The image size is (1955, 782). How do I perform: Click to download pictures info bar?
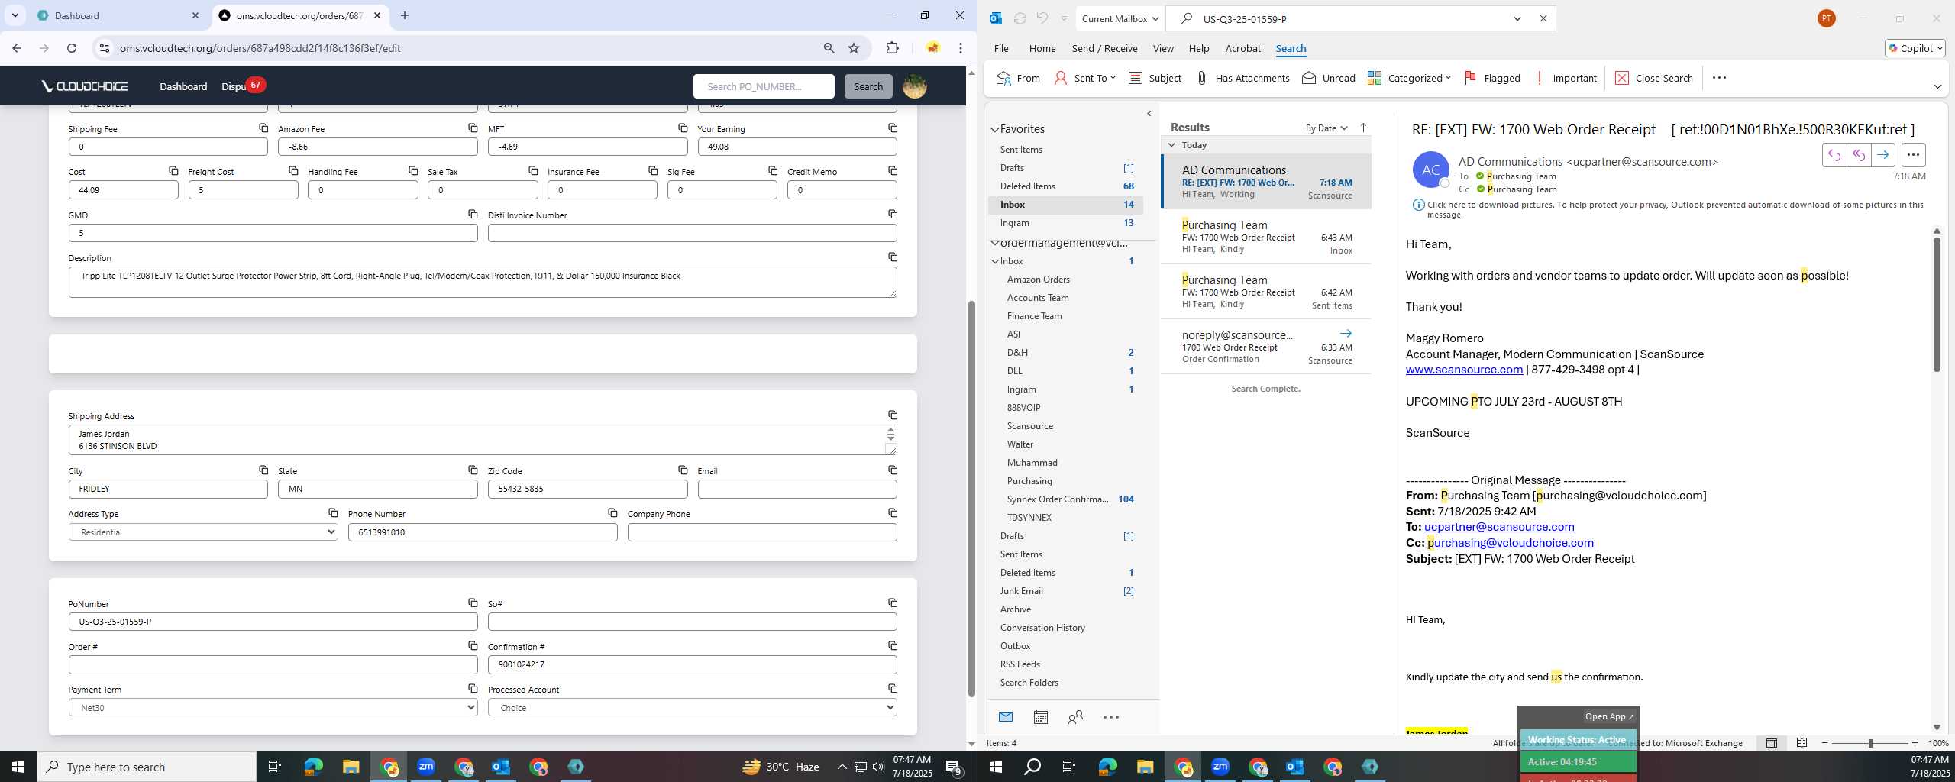point(1668,209)
